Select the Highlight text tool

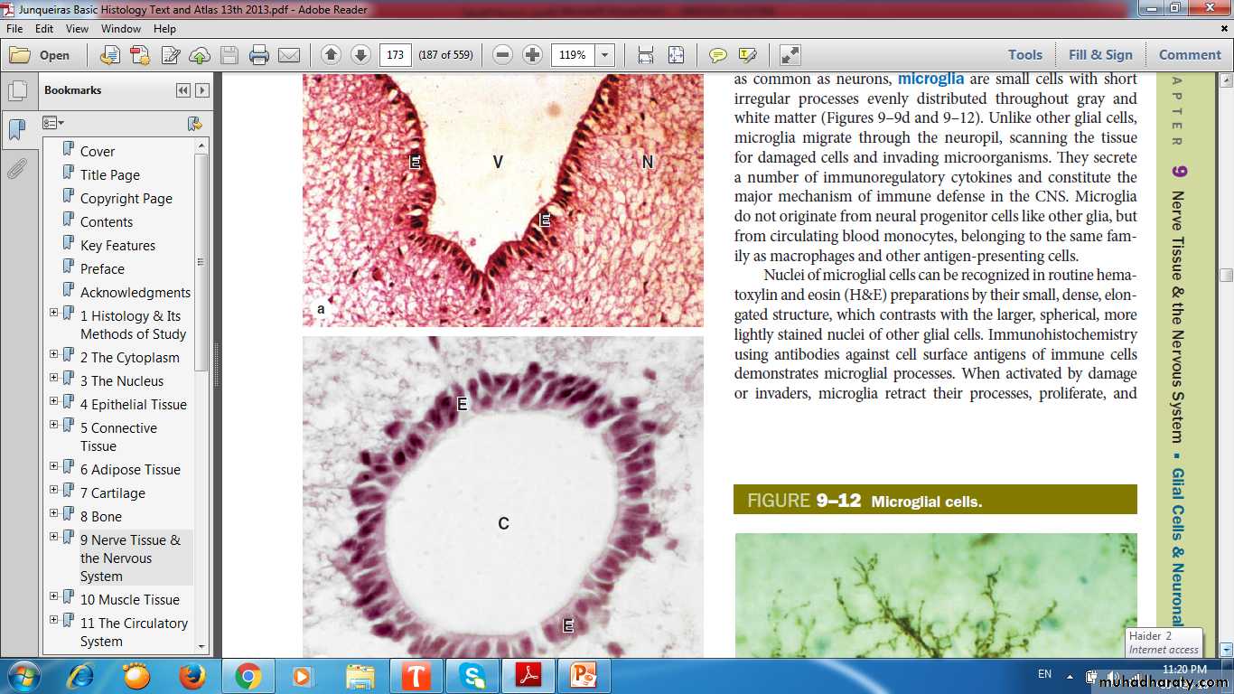747,55
